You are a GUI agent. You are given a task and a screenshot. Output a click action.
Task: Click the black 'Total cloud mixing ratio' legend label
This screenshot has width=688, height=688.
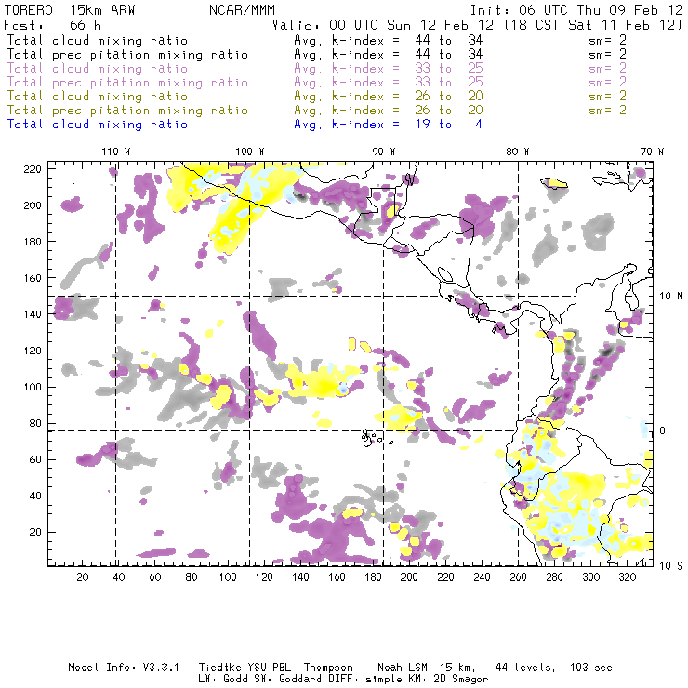[x=98, y=40]
